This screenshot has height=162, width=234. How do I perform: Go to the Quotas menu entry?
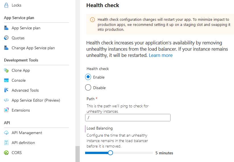coord(18,38)
